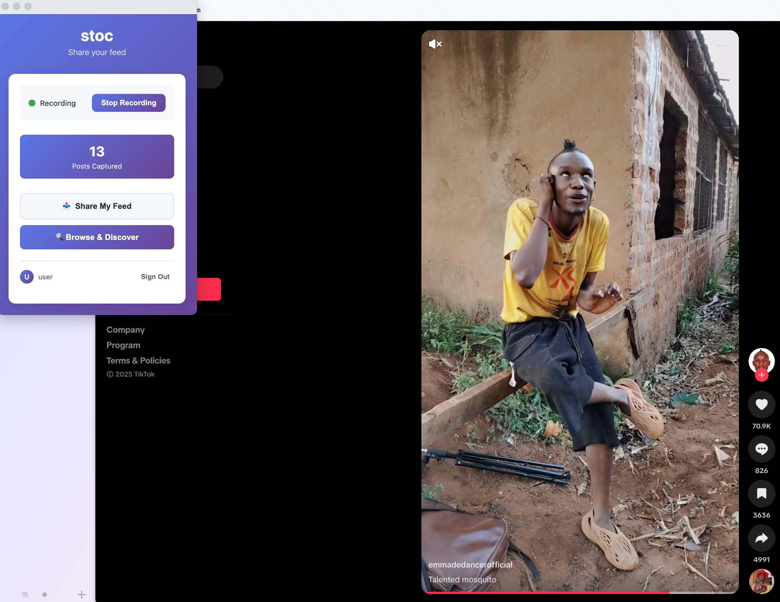Follow the creator with the red plus badge
The height and width of the screenshot is (602, 780).
tap(761, 375)
